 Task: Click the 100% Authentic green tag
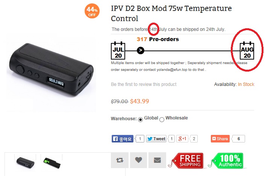point(226,161)
